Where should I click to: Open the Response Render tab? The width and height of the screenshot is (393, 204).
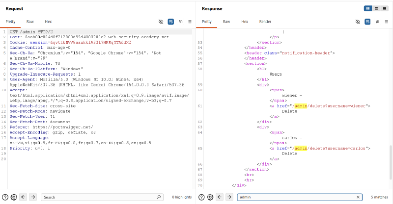tap(265, 22)
